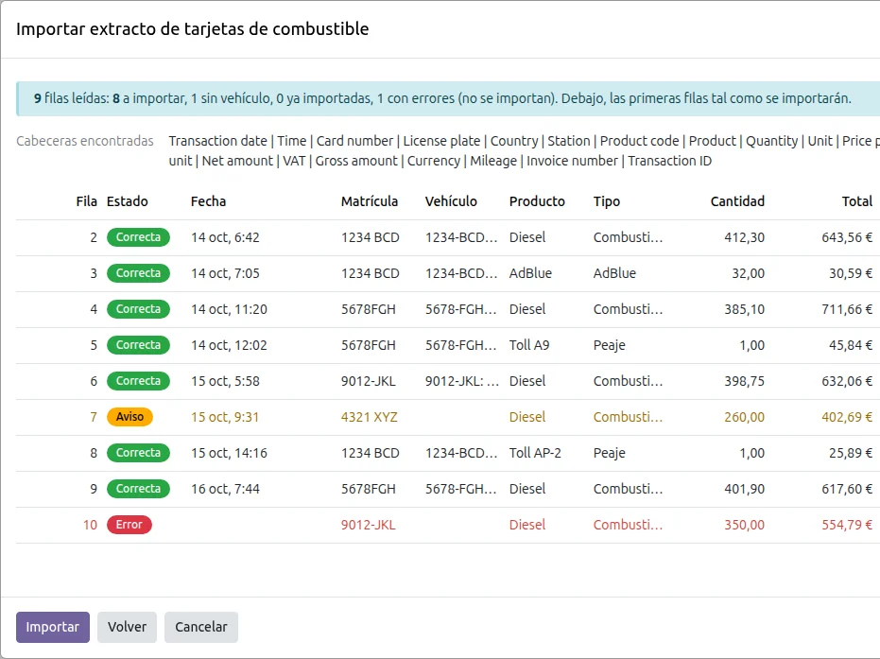The height and width of the screenshot is (659, 880).
Task: Click type 'AdBlue' in Tipo column
Action: click(x=614, y=273)
